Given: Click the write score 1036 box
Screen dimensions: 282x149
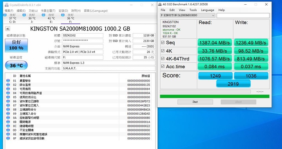Looking at the screenshot, I should pos(251,76).
